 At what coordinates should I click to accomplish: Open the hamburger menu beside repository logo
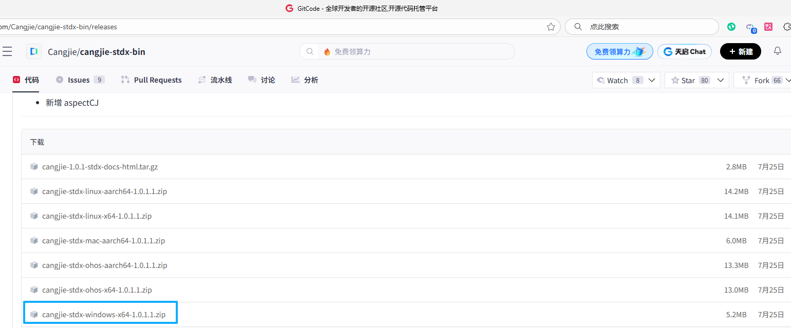click(7, 51)
